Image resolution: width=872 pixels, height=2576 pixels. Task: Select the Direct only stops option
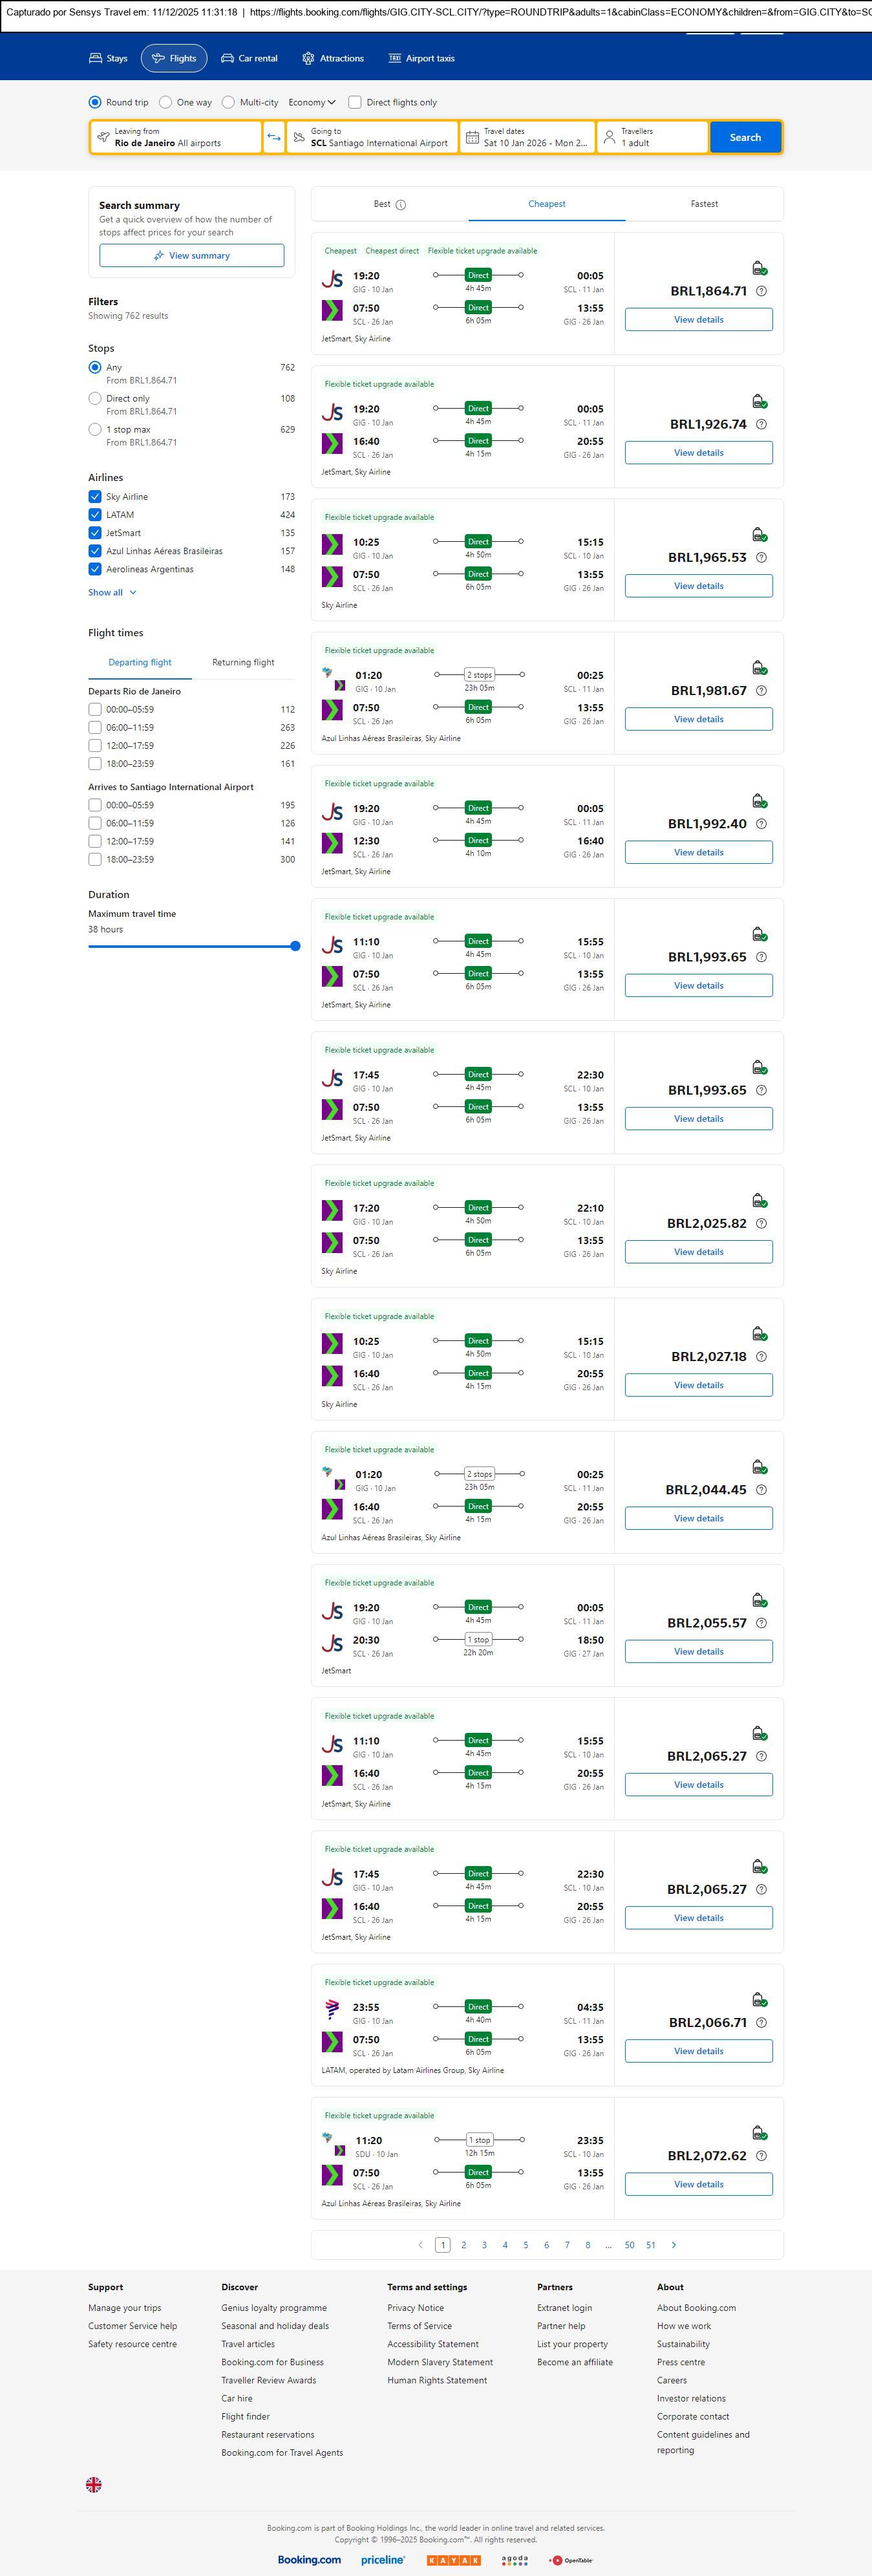point(95,399)
